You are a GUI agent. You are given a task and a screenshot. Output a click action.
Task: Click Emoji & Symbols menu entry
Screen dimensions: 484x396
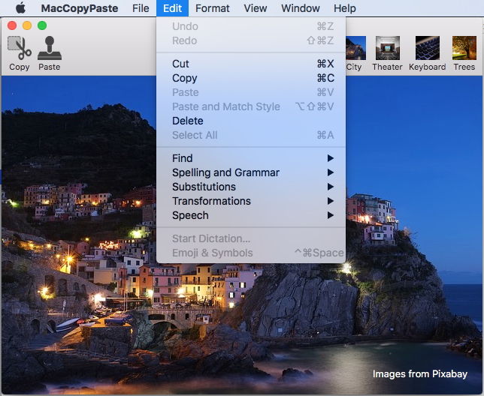click(x=251, y=253)
